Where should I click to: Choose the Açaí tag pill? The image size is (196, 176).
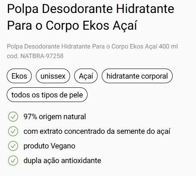[86, 76]
